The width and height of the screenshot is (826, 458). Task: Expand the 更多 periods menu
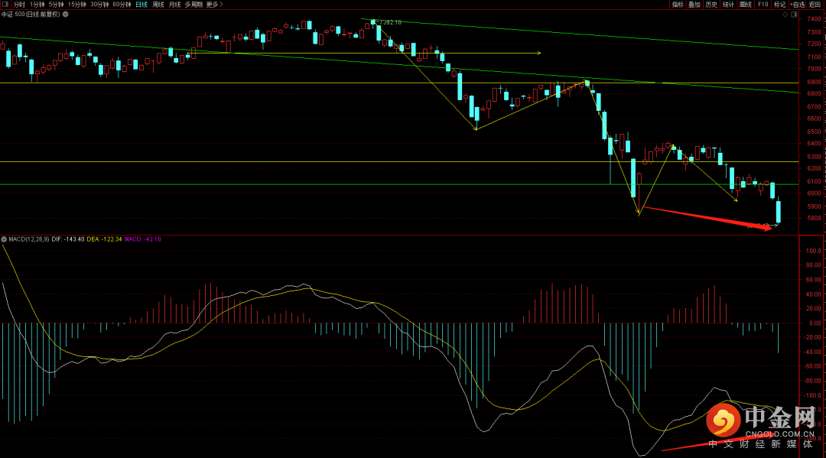[x=214, y=5]
